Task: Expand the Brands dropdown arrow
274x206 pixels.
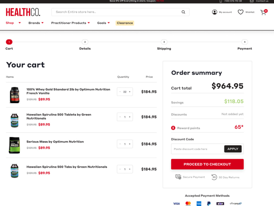Action: point(42,23)
